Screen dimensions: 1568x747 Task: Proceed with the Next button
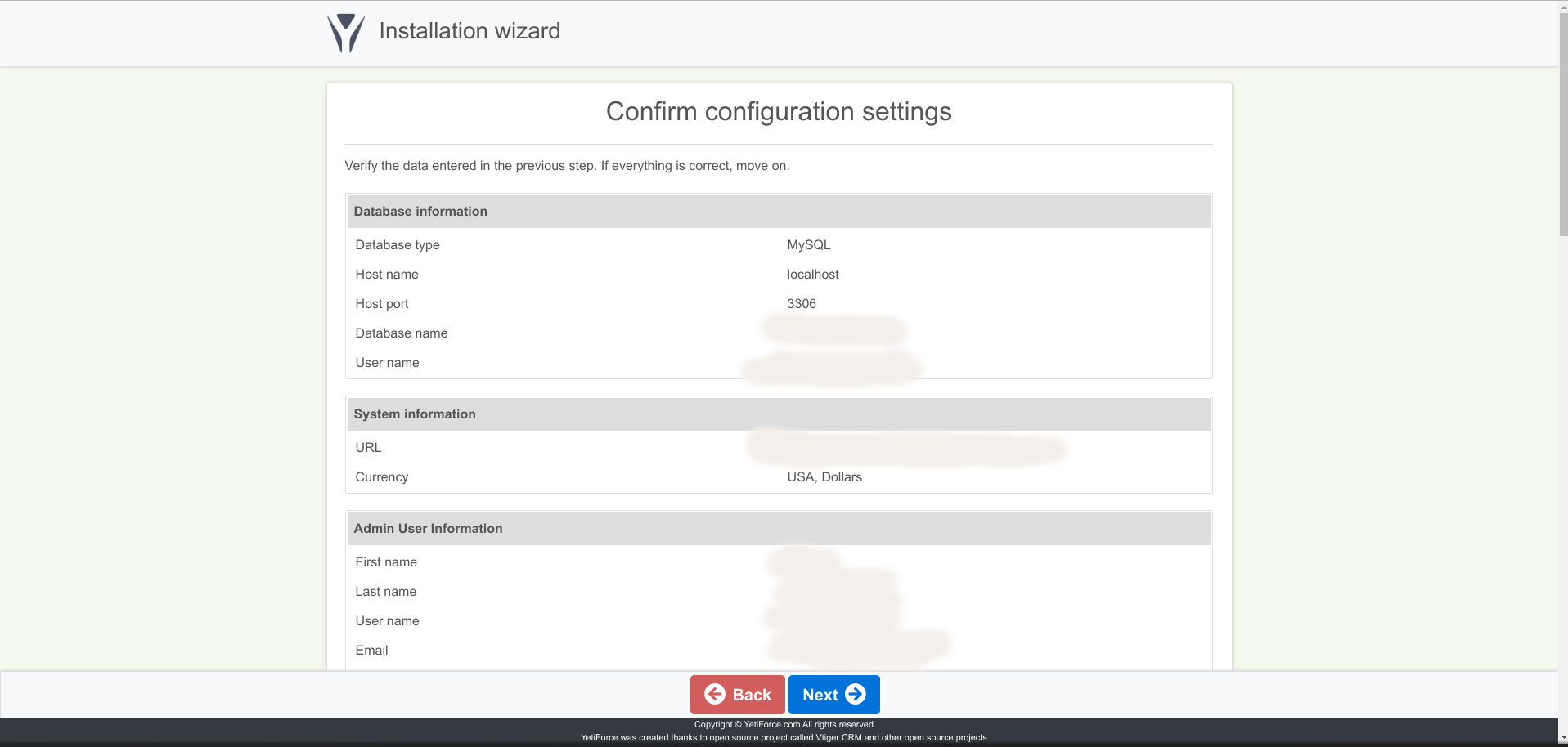click(x=833, y=695)
